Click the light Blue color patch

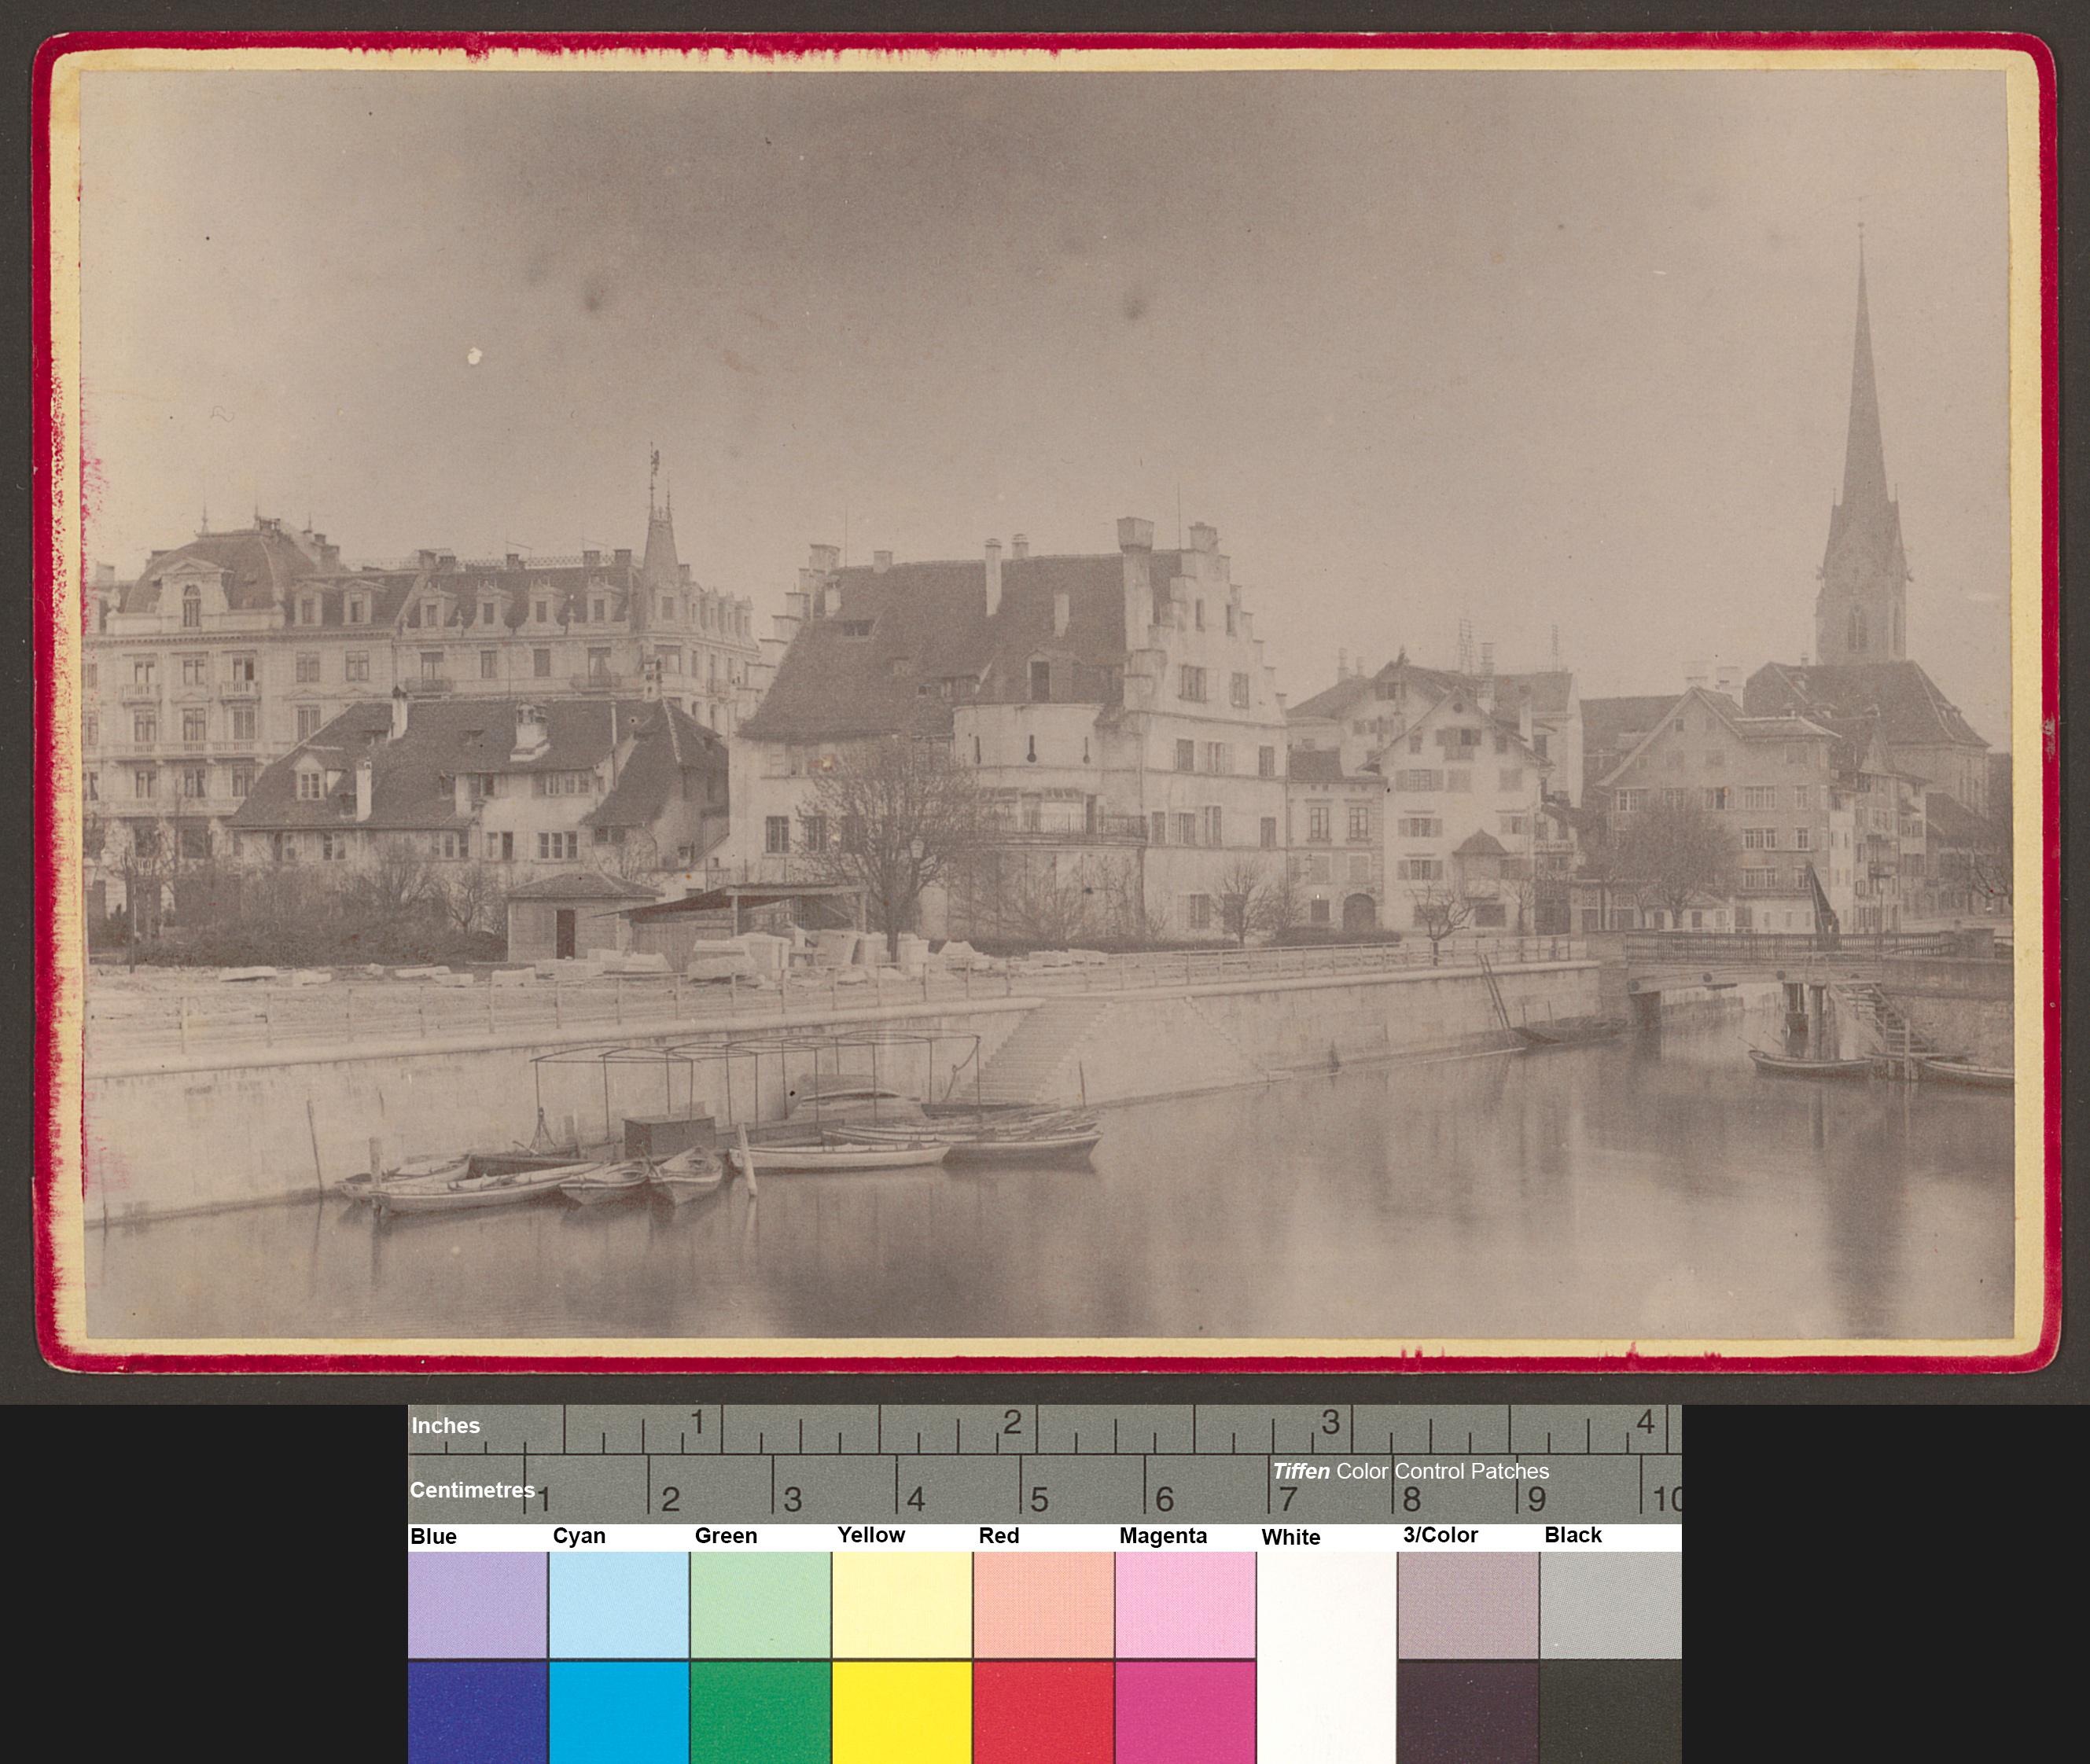pos(477,1604)
